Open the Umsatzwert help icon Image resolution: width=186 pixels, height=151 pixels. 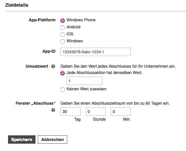click(x=53, y=66)
